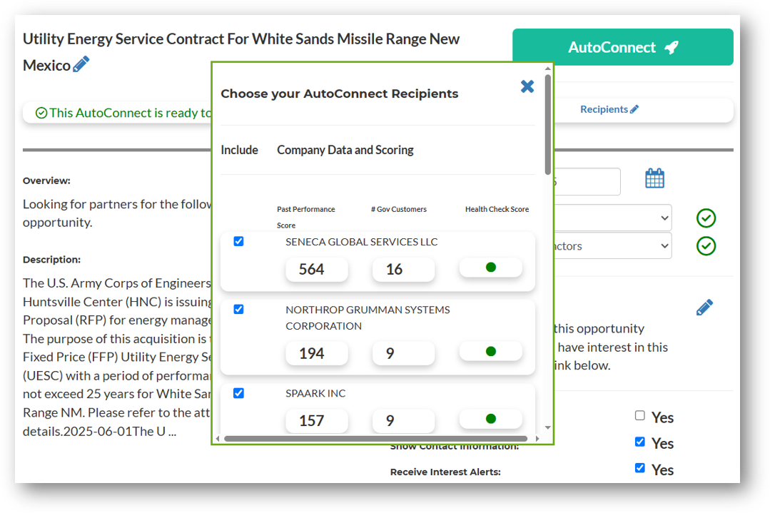
Task: Click Northrop Grumman gov customers value 9
Action: 403,353
